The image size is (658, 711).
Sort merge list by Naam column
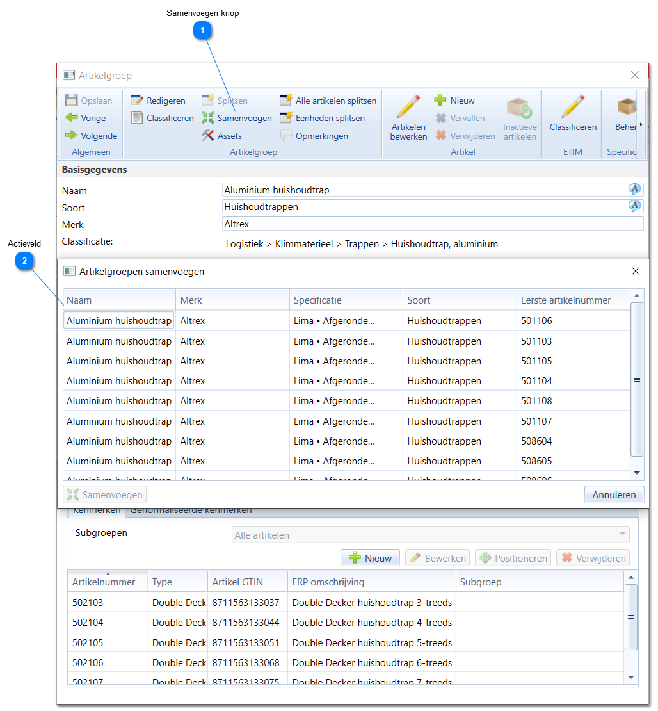(x=119, y=300)
